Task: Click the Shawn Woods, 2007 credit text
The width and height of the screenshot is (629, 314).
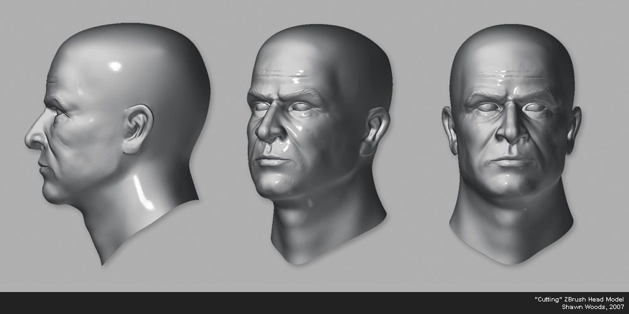Action: (593, 307)
